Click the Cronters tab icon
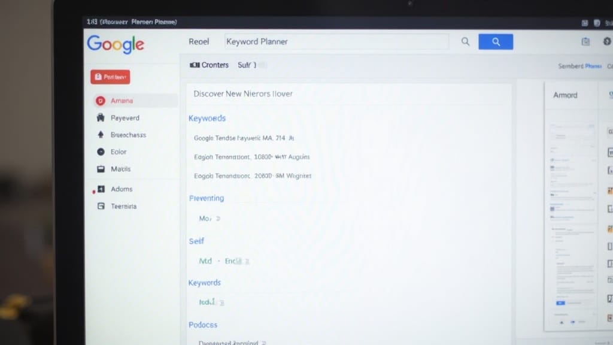The image size is (613, 345). [x=195, y=65]
